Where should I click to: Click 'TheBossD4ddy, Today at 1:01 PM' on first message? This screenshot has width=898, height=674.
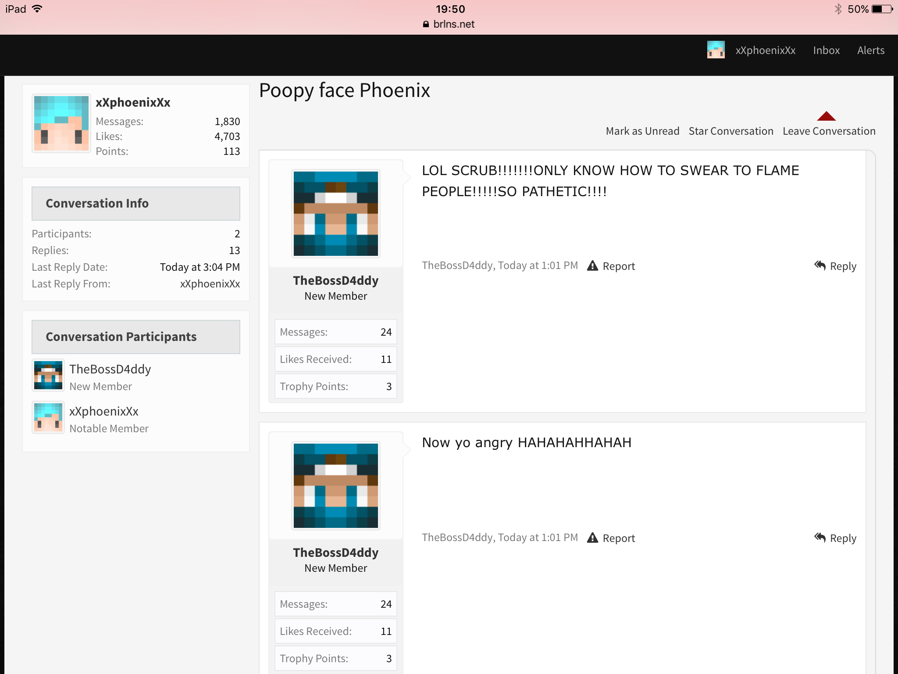[x=500, y=265]
